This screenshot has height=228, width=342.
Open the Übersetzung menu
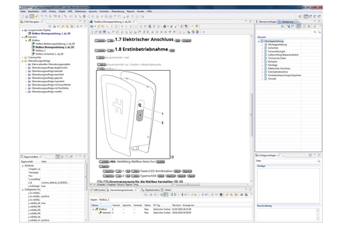[117, 11]
